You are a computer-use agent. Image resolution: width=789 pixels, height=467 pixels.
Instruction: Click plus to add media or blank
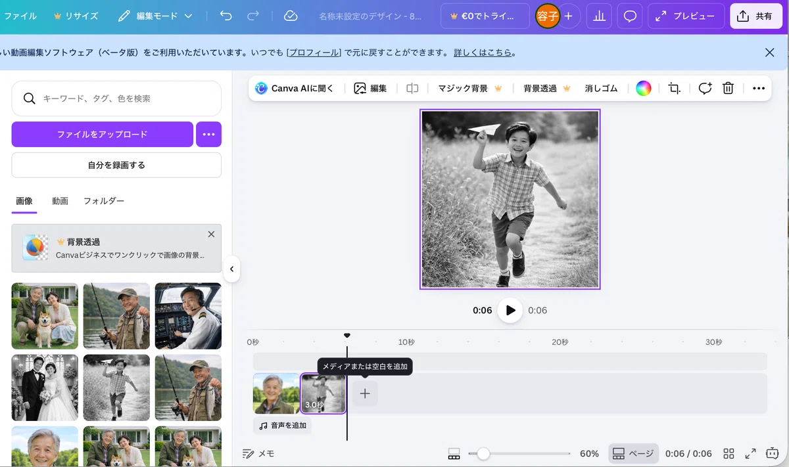(365, 393)
